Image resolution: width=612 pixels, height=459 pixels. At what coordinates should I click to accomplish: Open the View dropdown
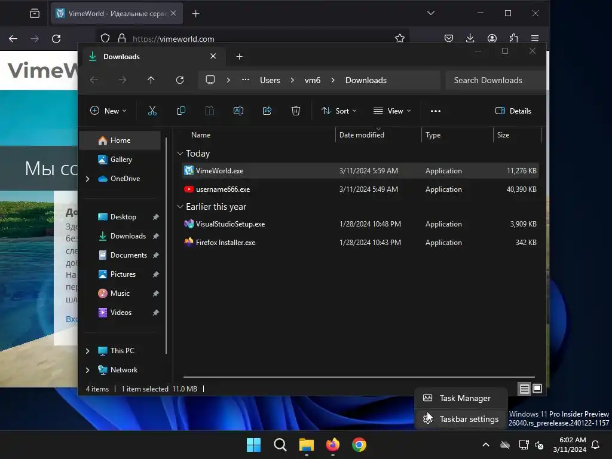(392, 111)
